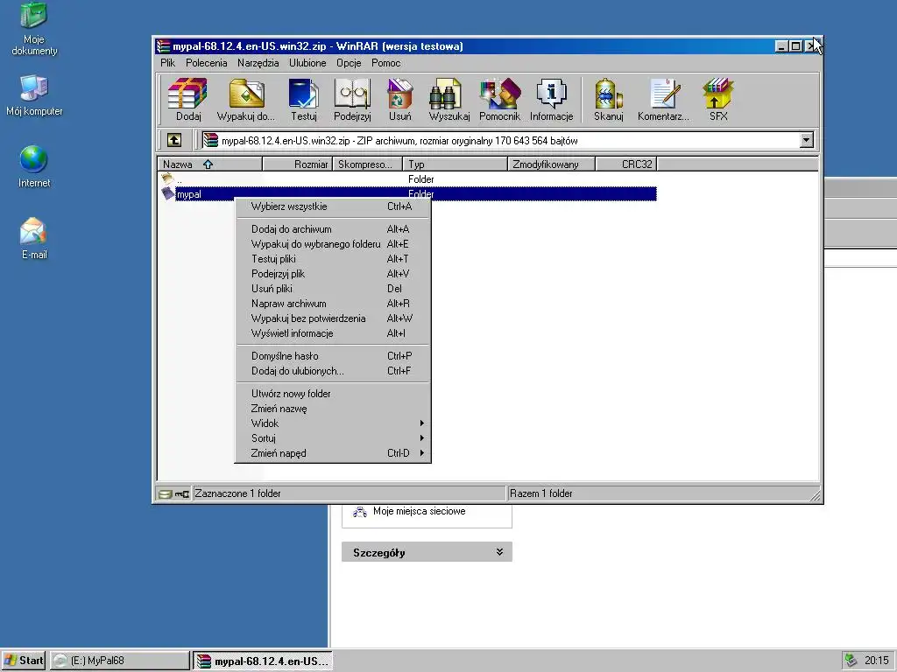Open the Plik menu

tap(167, 63)
